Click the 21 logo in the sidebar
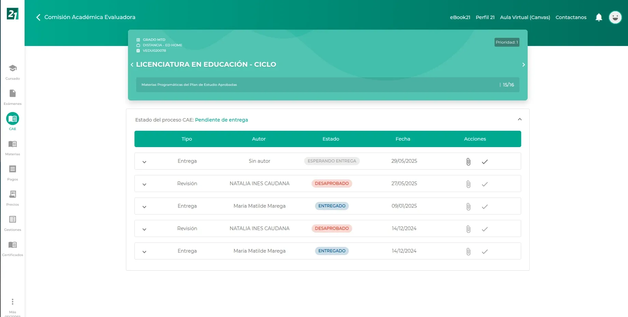 click(13, 14)
